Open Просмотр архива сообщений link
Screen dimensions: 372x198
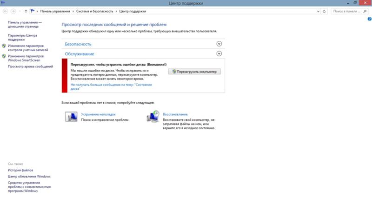[30, 66]
